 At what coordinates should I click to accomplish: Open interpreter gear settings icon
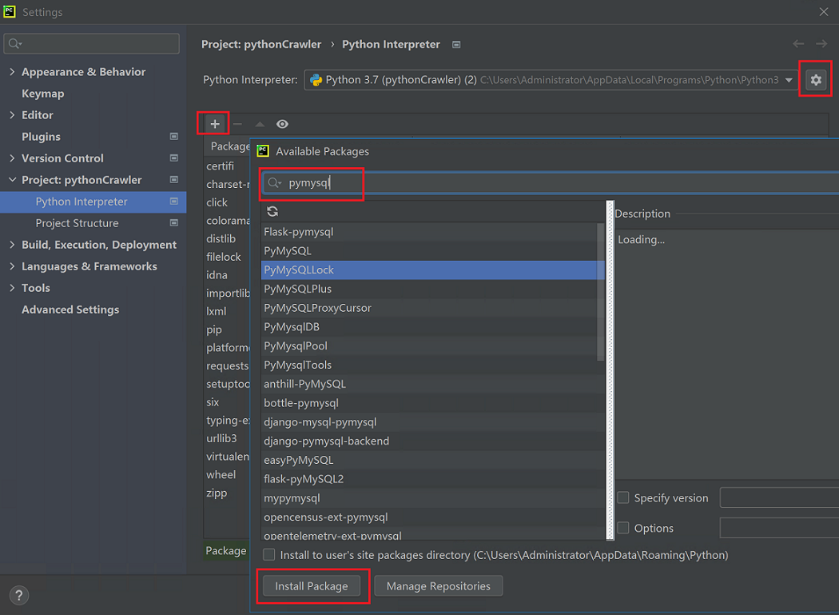pos(815,80)
